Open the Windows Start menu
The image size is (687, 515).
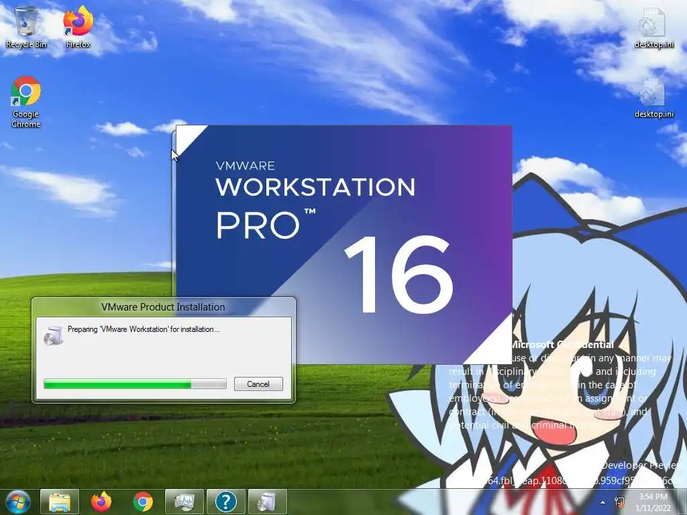coord(17,502)
